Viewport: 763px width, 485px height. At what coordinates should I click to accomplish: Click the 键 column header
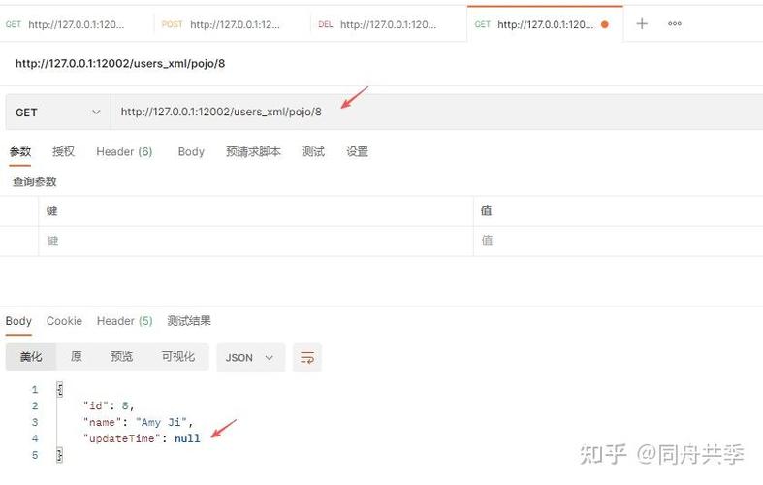[x=52, y=210]
